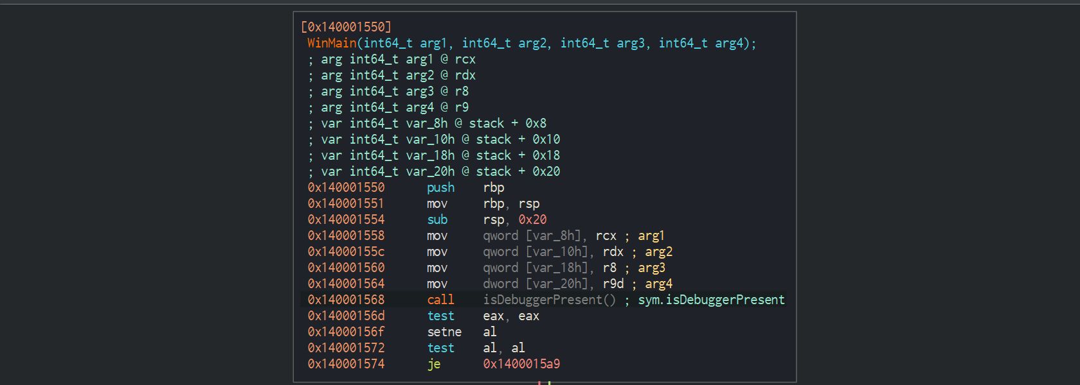
Task: Click the '; arg3' comment at 0x140001560
Action: pyautogui.click(x=645, y=268)
